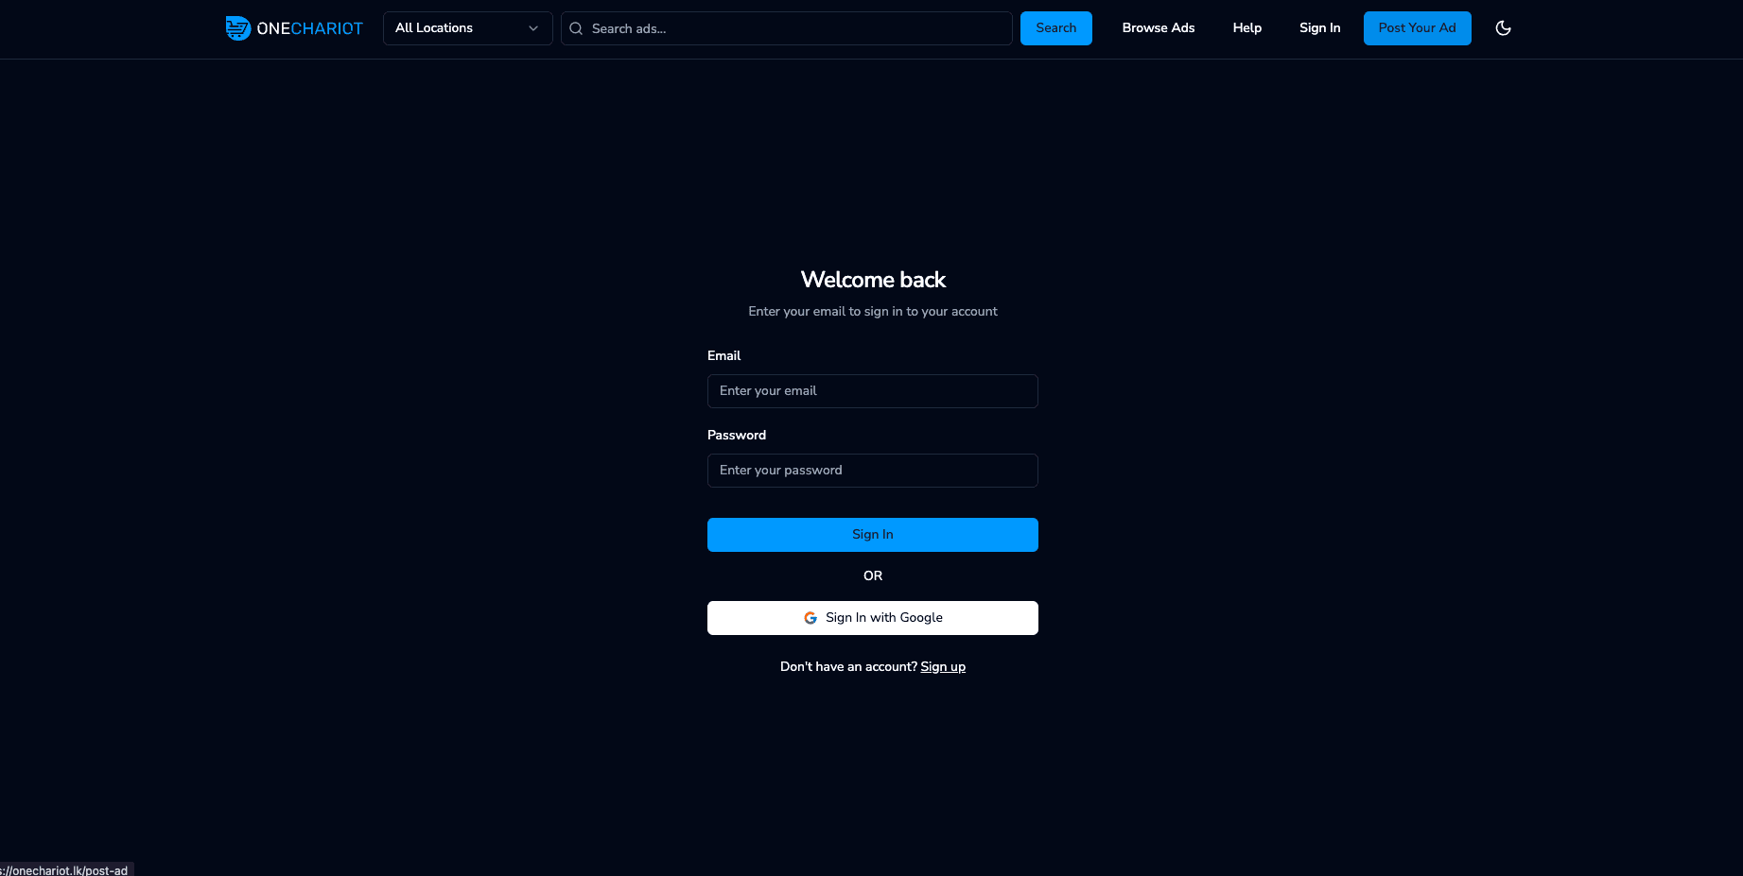Click the Password label above the field
Viewport: 1743px width, 876px height.
[x=736, y=435]
